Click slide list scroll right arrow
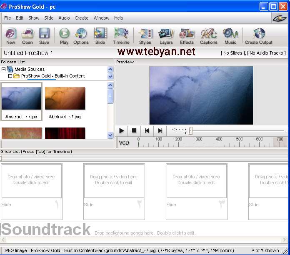Image resolution: width=290 pixels, height=255 pixels. click(284, 240)
